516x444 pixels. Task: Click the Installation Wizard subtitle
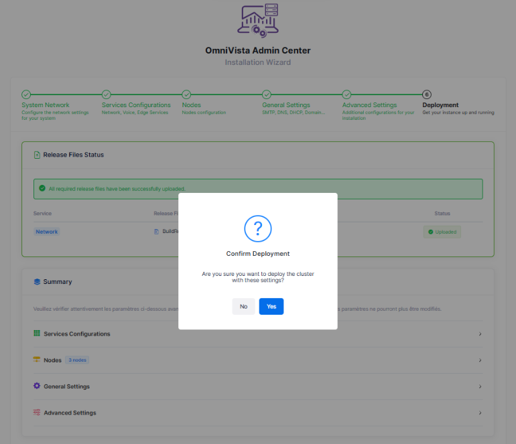tap(258, 62)
